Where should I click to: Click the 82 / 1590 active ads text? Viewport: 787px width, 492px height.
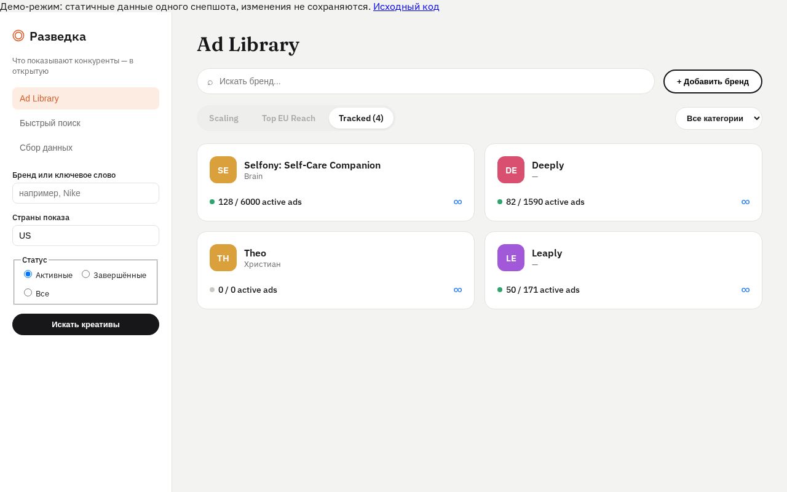(x=545, y=202)
